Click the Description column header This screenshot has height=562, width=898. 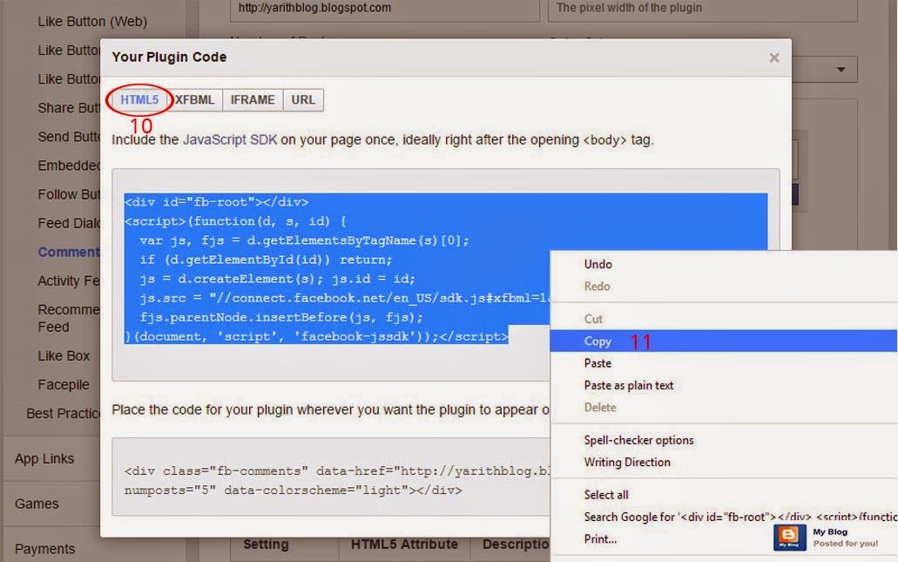click(516, 545)
